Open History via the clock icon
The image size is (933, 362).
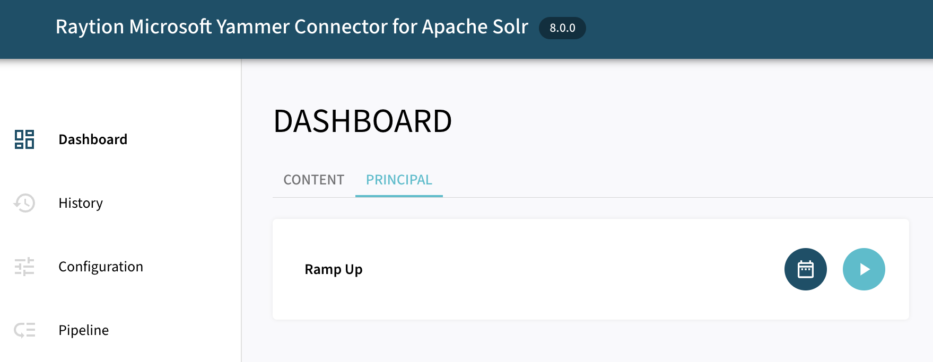(23, 203)
